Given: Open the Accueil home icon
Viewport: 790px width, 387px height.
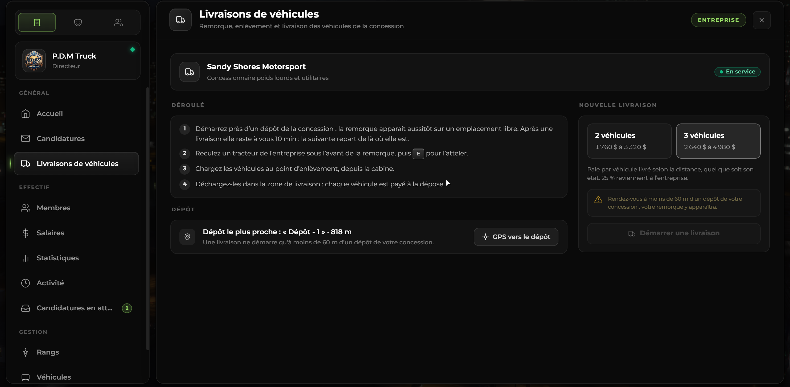Looking at the screenshot, I should (26, 113).
